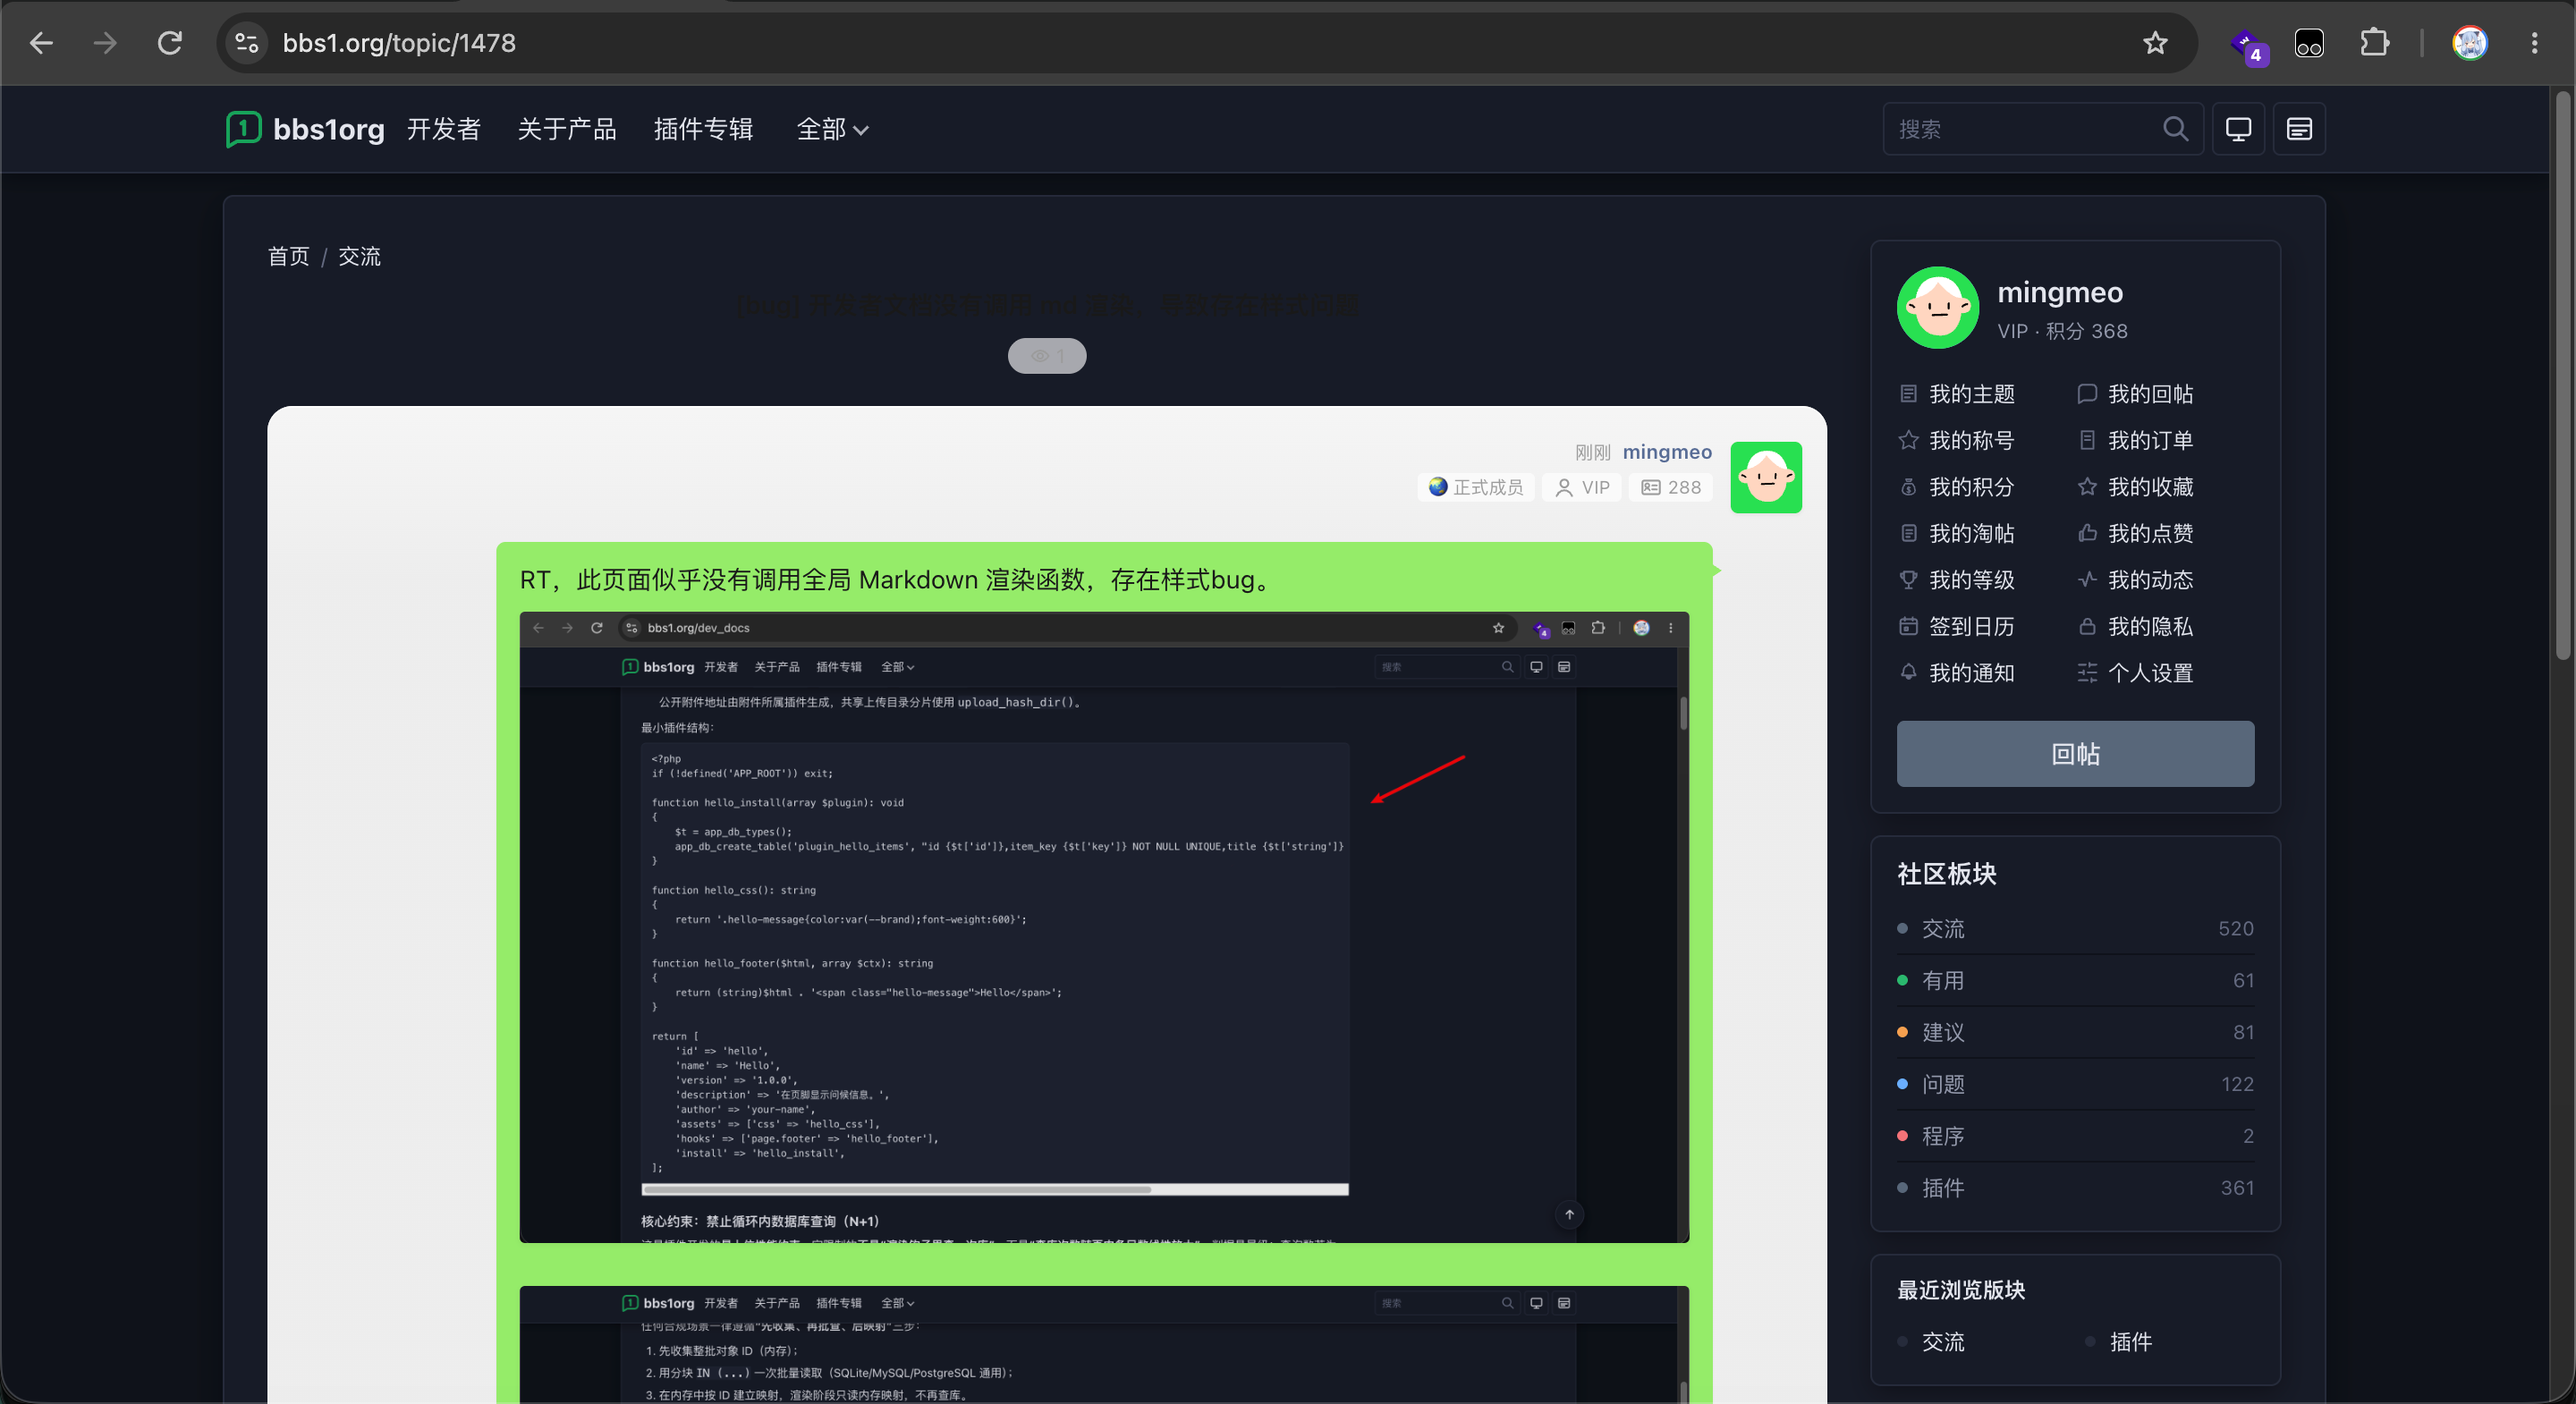The height and width of the screenshot is (1404, 2576).
Task: Reload the current page
Action: (x=170, y=43)
